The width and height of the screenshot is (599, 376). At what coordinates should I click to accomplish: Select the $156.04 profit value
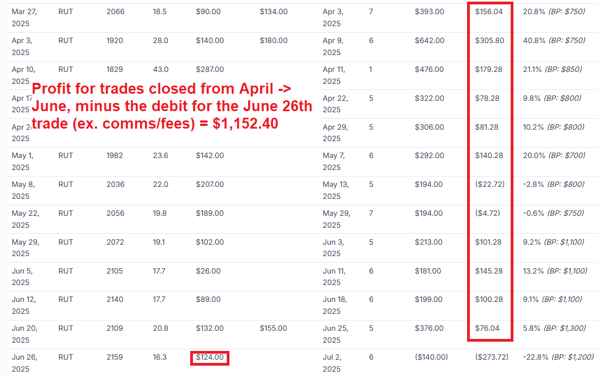click(x=488, y=12)
